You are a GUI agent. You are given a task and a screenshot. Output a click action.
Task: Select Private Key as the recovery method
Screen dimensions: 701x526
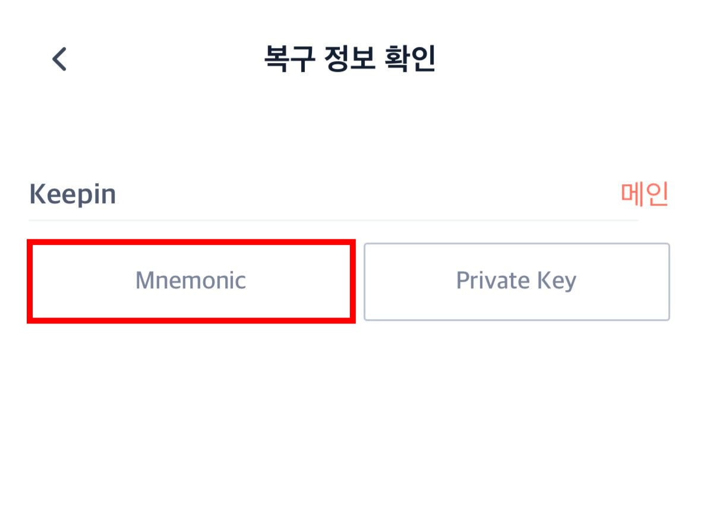[516, 281]
